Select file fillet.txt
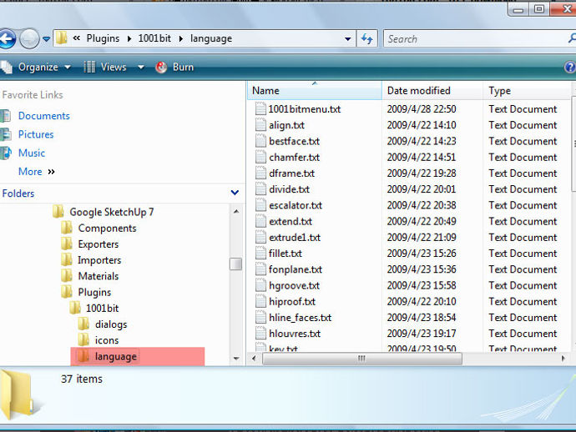The width and height of the screenshot is (576, 432). [x=285, y=254]
